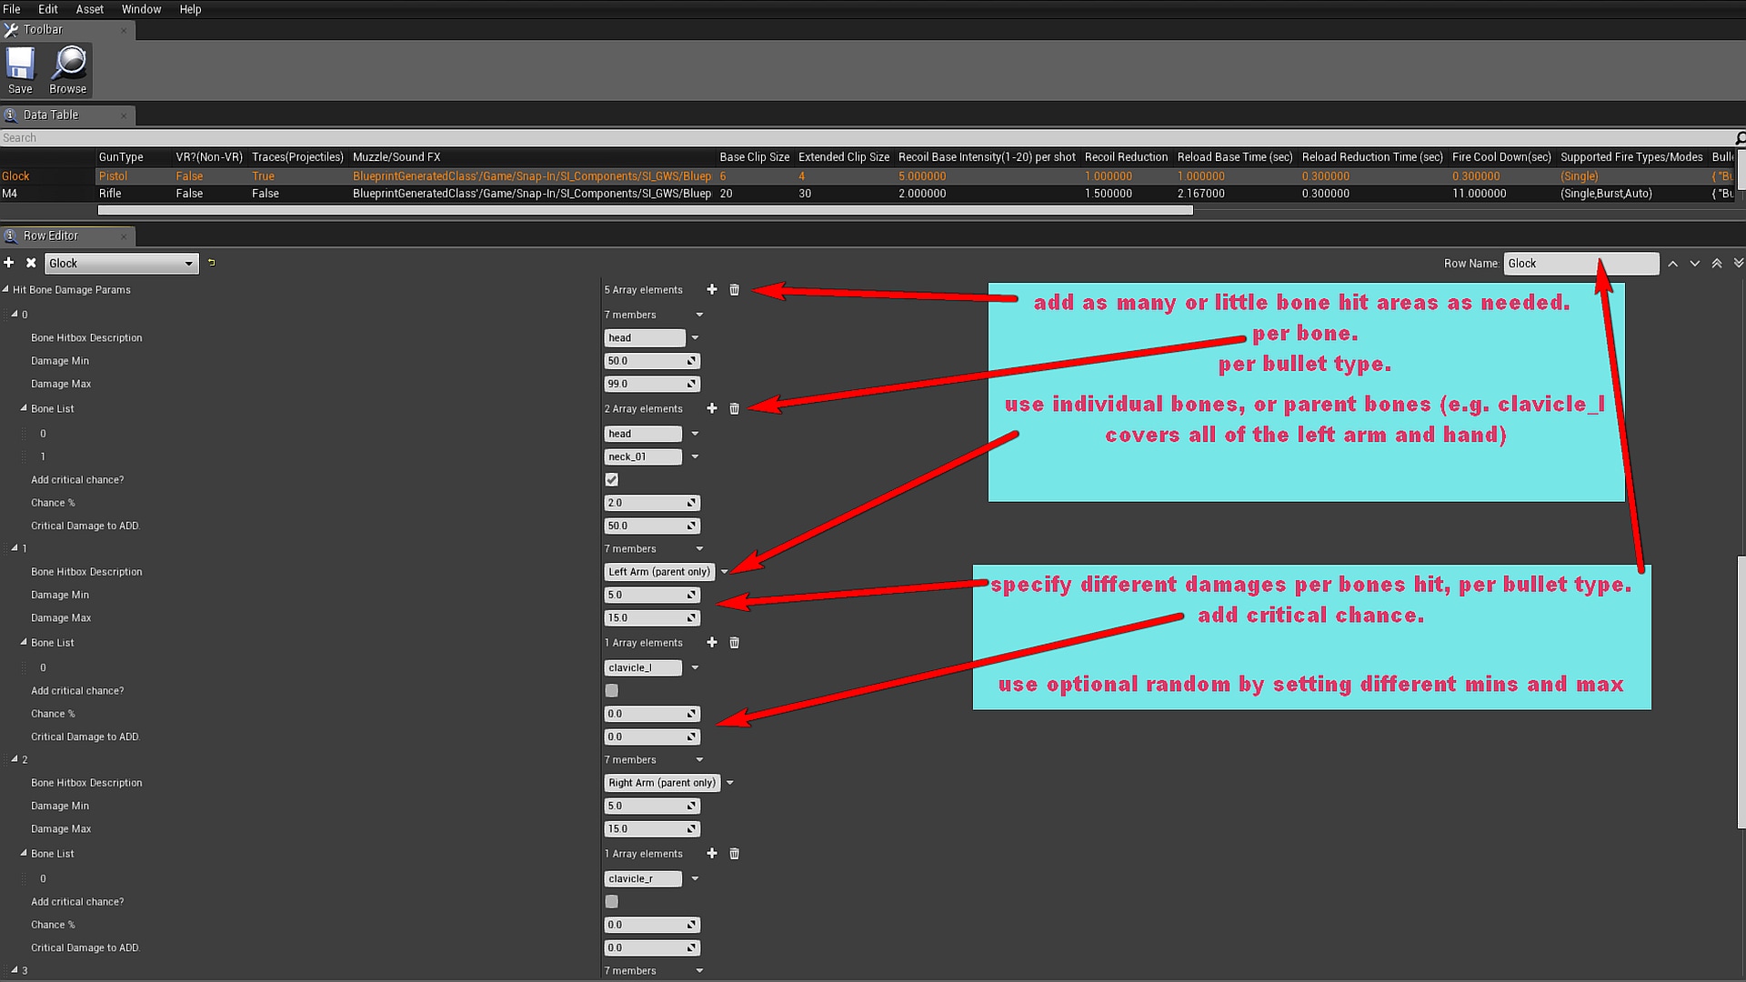Delete the selected row with the X icon
1746x982 pixels.
pyautogui.click(x=31, y=263)
